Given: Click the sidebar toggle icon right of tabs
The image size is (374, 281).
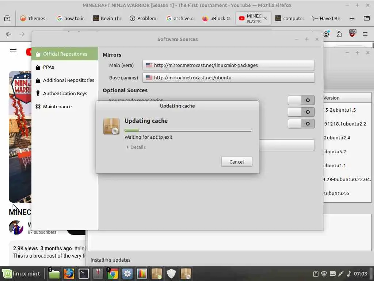Looking at the screenshot, I should pos(367,18).
